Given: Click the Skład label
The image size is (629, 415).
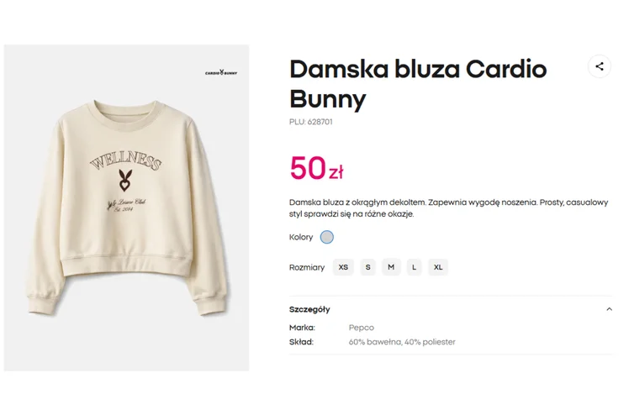Looking at the screenshot, I should click(301, 342).
